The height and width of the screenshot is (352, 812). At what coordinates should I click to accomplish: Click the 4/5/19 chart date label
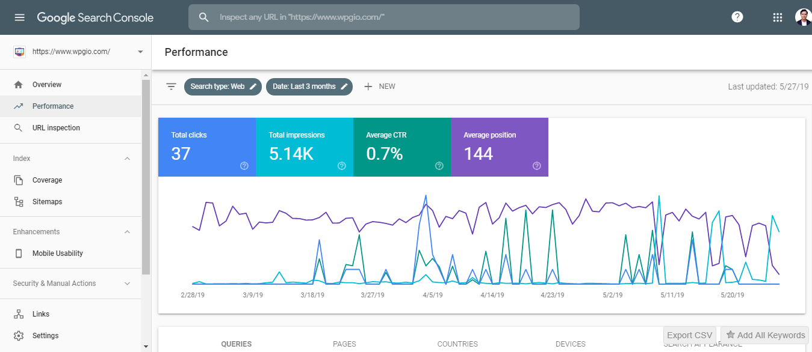pyautogui.click(x=432, y=295)
